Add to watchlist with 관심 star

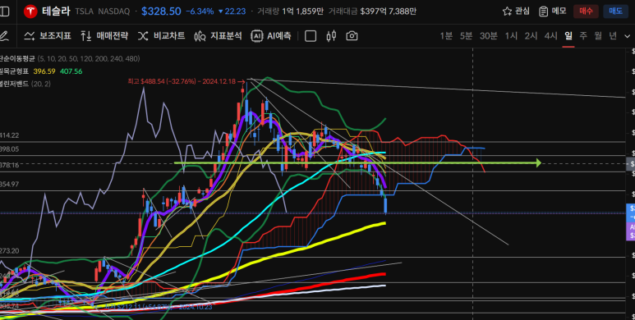(x=516, y=11)
